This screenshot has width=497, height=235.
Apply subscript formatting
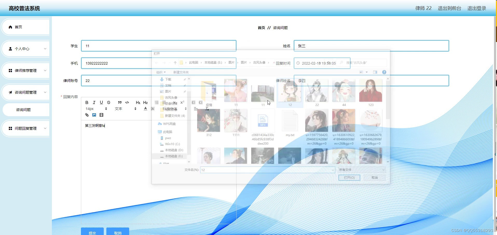click(x=175, y=102)
